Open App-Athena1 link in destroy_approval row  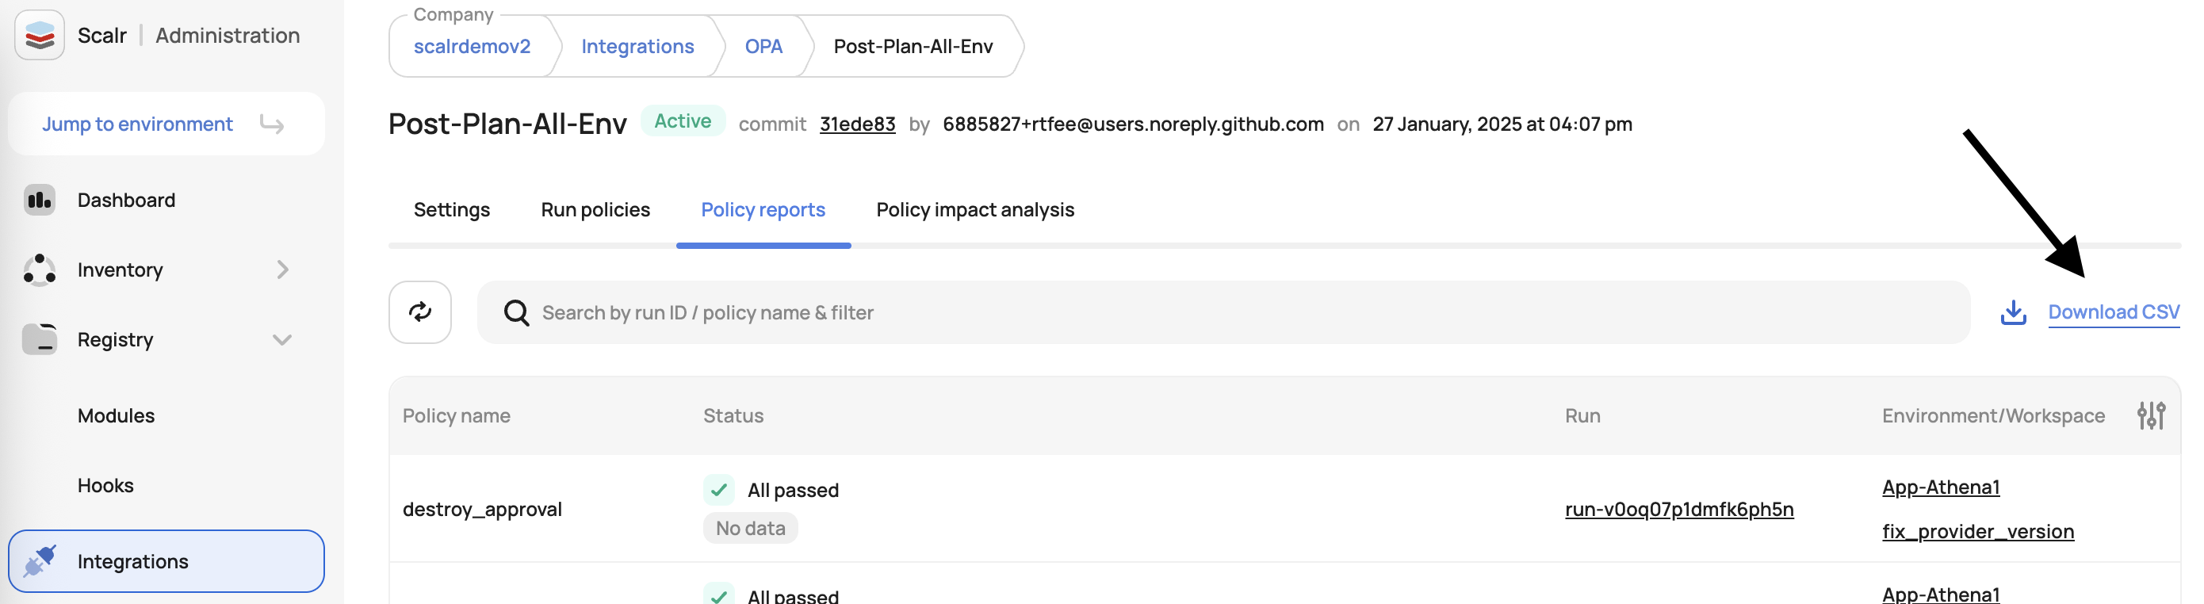tap(1942, 487)
